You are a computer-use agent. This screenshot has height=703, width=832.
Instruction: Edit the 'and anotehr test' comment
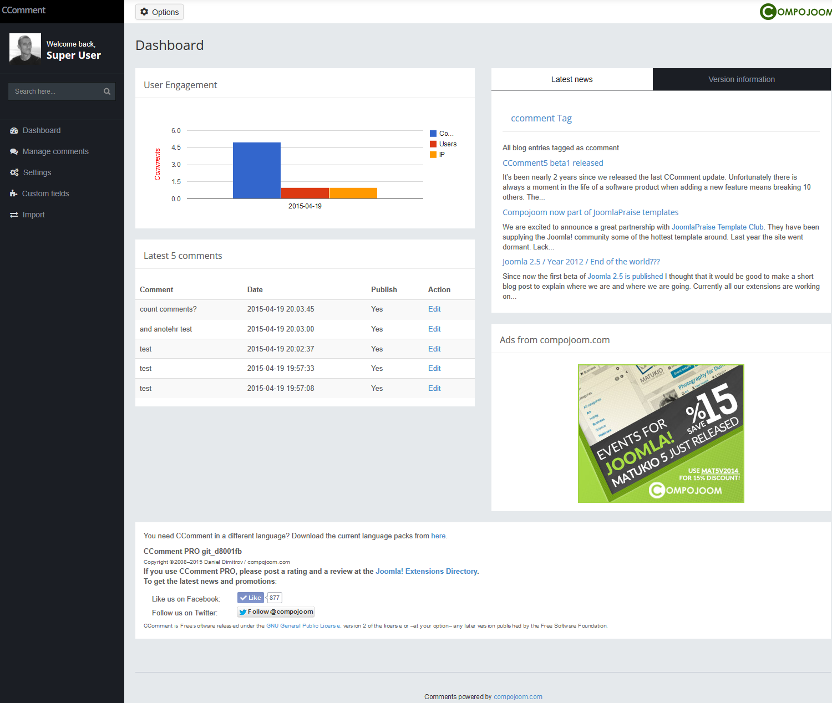pyautogui.click(x=434, y=329)
